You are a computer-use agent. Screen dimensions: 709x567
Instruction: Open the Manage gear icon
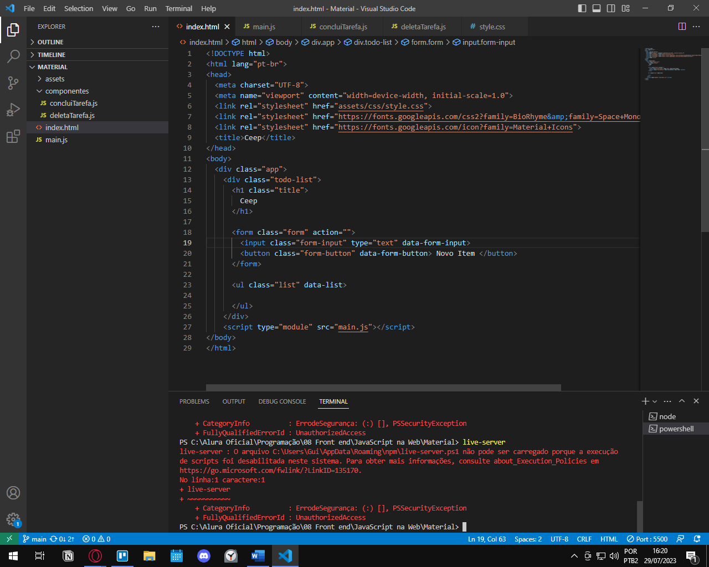click(13, 519)
